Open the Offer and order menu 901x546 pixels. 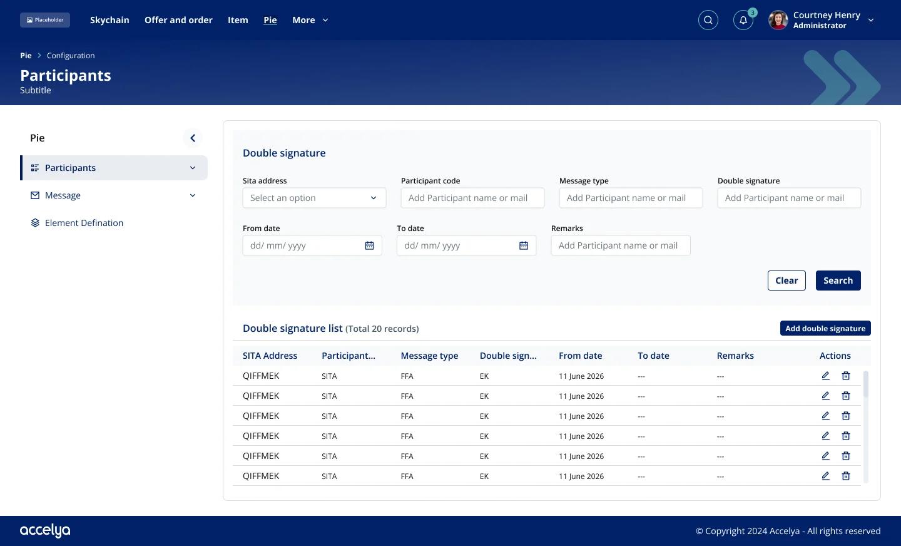(x=178, y=20)
